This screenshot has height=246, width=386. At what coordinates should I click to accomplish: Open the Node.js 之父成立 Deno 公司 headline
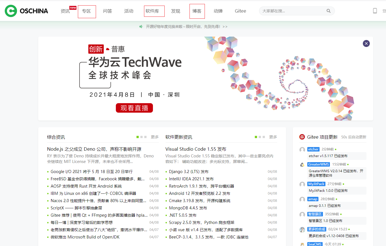click(x=94, y=149)
